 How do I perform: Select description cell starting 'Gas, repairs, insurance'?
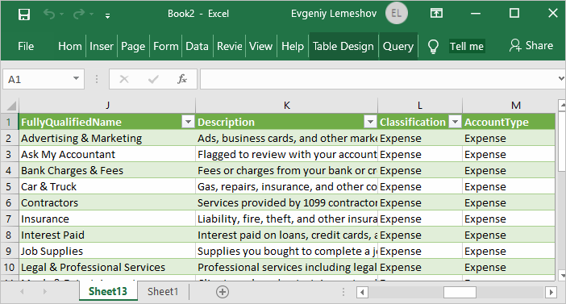pyautogui.click(x=286, y=186)
